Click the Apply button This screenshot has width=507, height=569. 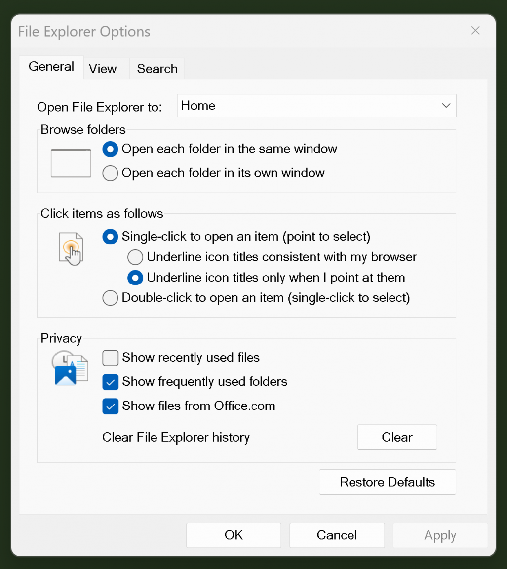click(x=440, y=535)
